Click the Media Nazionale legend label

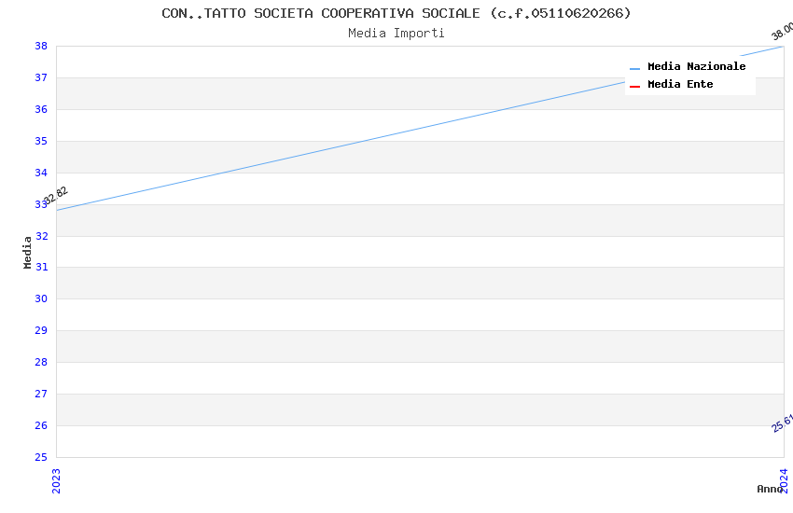[x=696, y=66]
